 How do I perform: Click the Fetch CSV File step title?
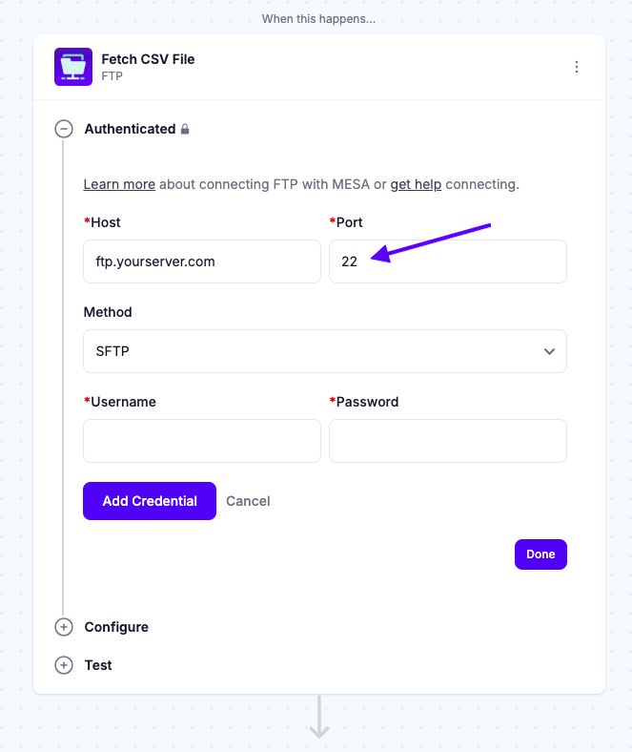[148, 59]
